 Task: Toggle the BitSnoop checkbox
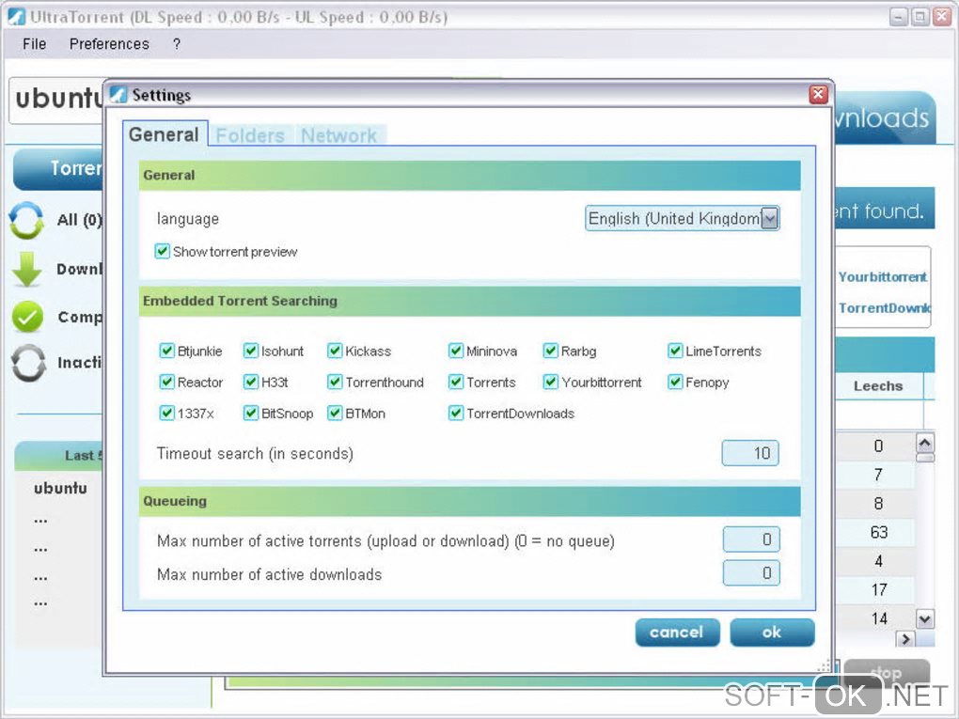(251, 413)
